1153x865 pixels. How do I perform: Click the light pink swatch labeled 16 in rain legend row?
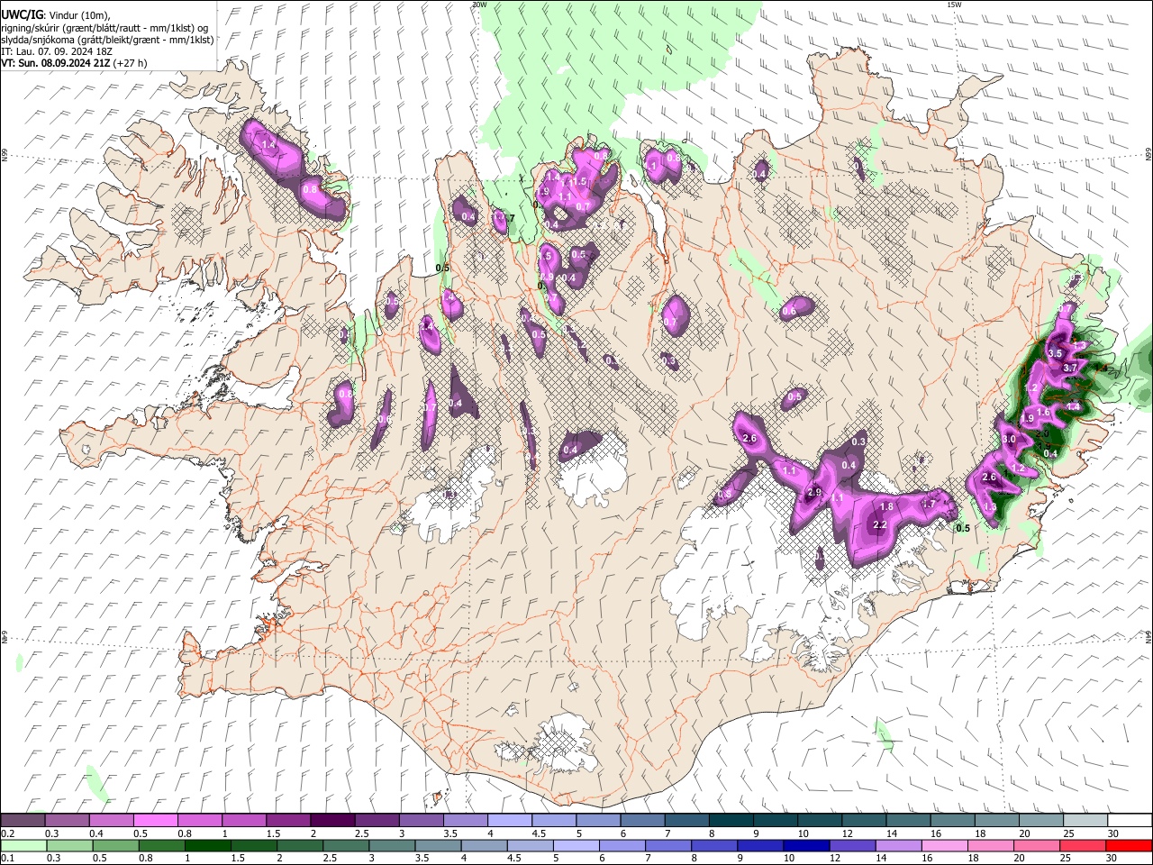(x=945, y=845)
